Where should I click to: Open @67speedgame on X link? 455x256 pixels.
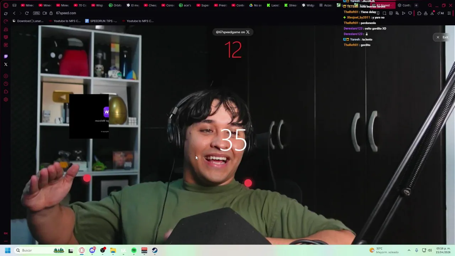click(x=233, y=32)
